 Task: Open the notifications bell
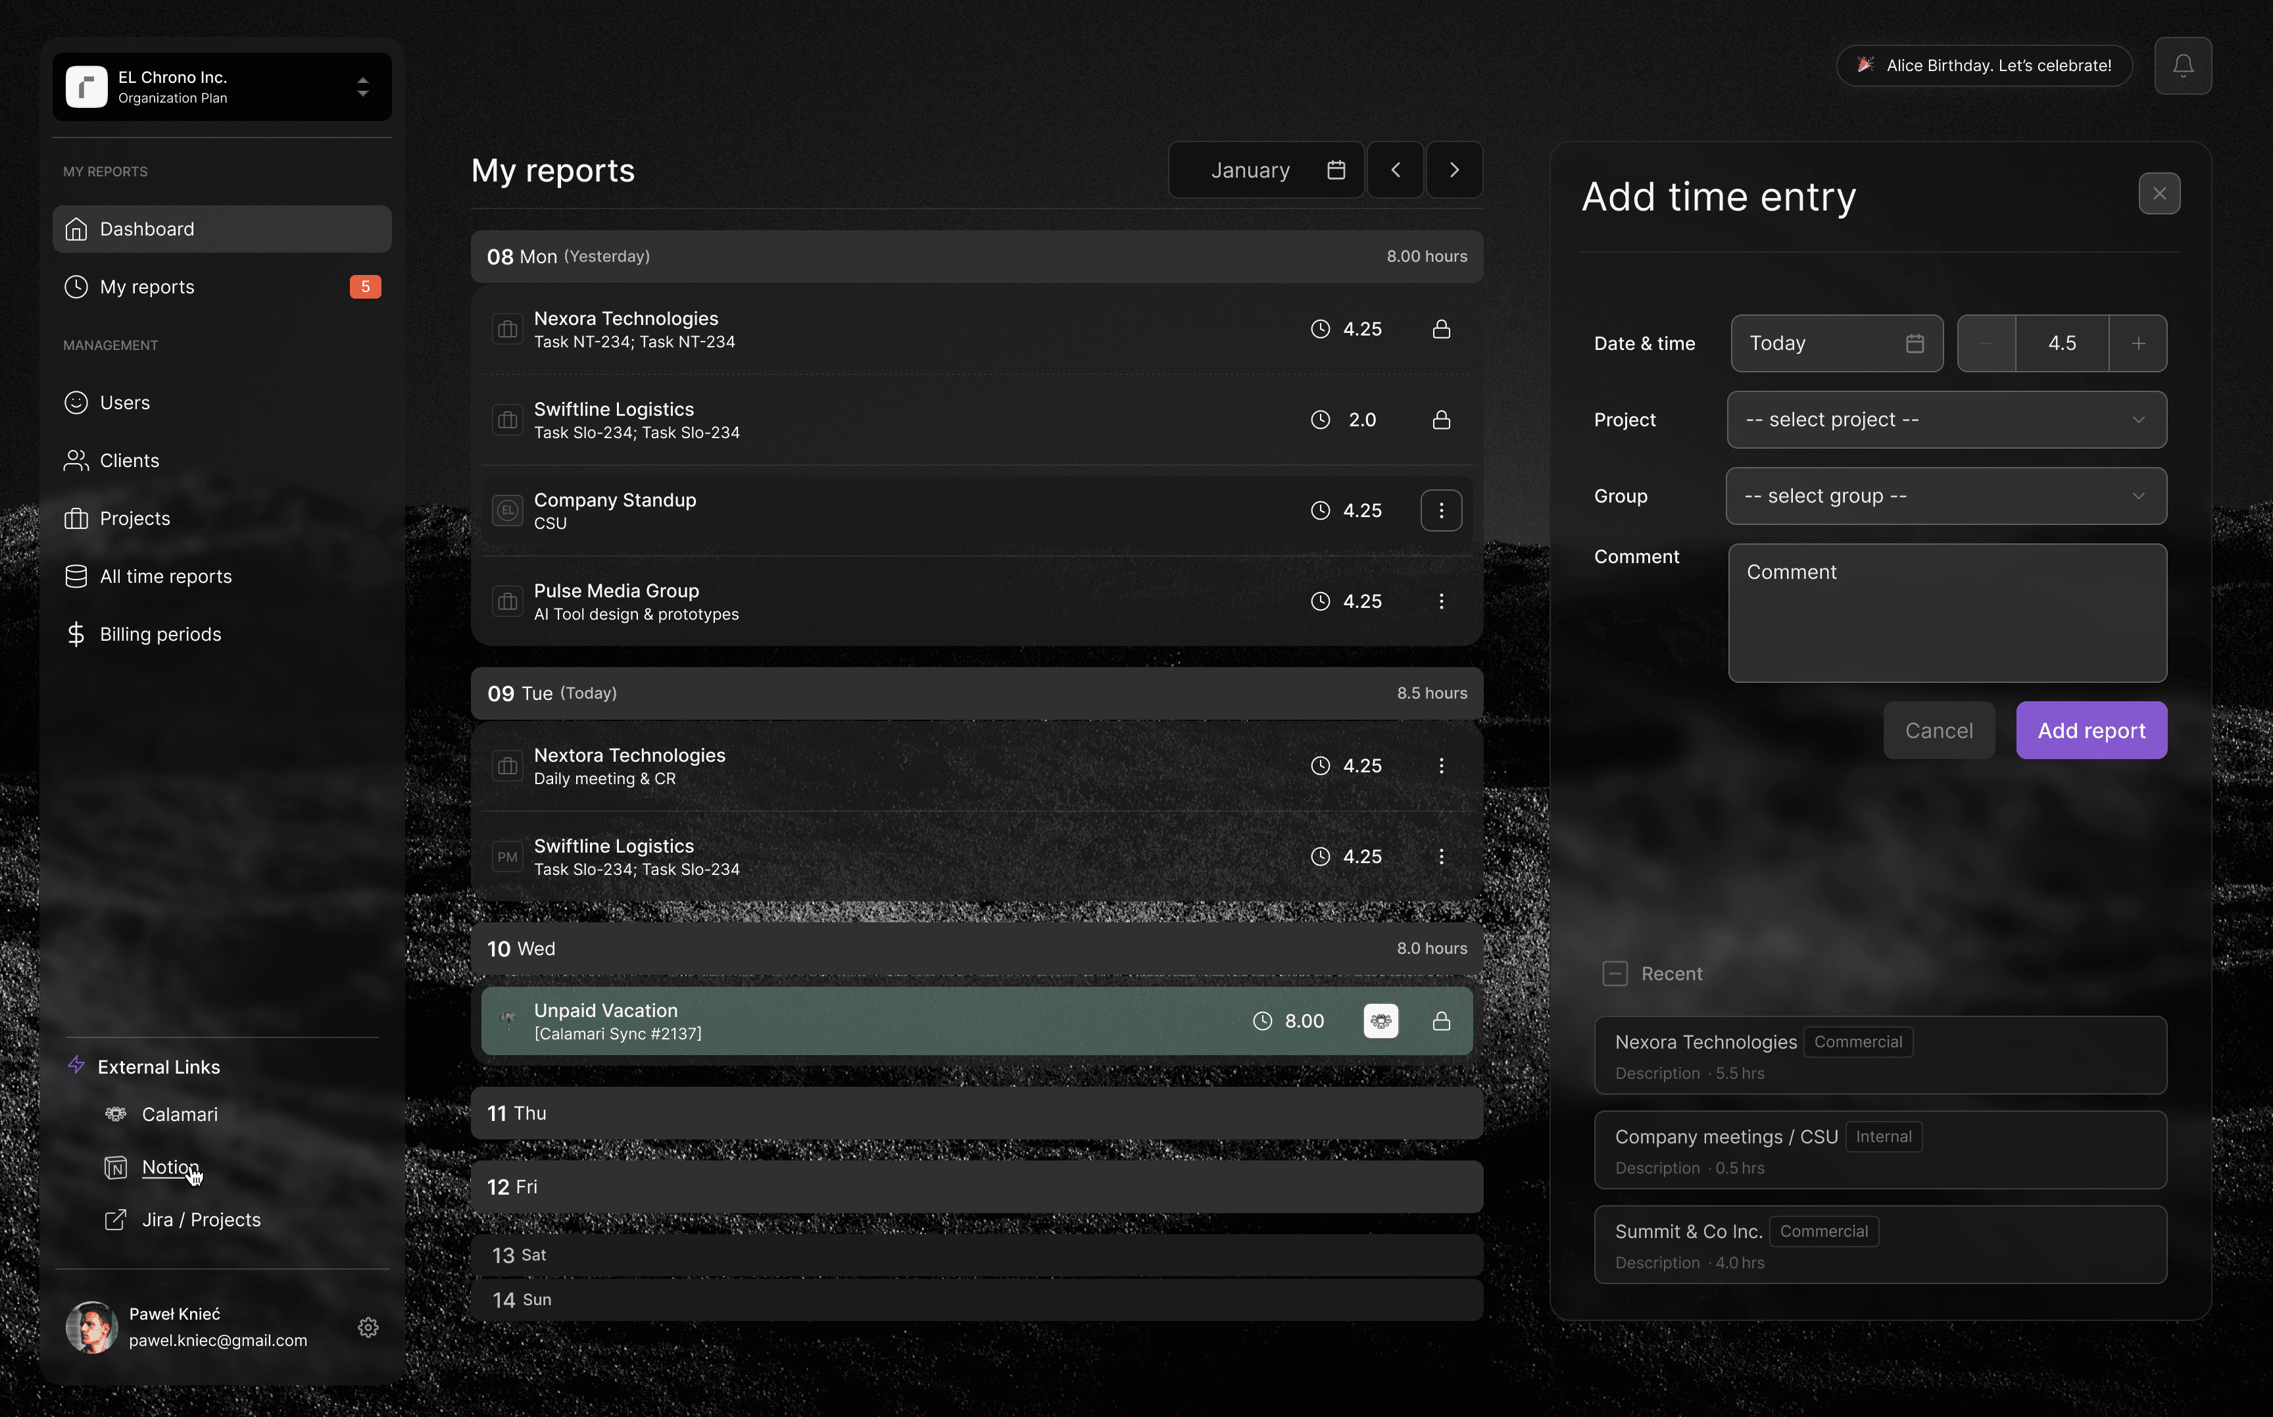tap(2183, 64)
